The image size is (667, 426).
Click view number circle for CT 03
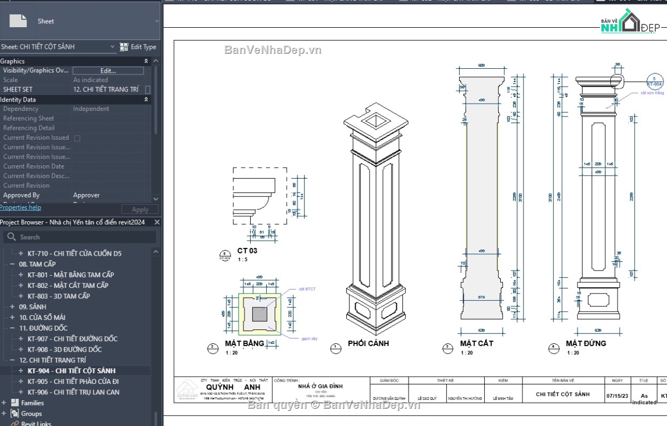tap(225, 255)
